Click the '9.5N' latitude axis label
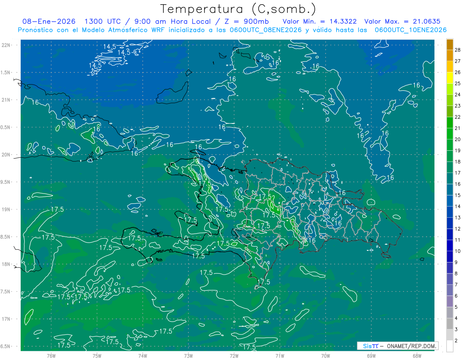Viewport: 468px width, 361px height. tap(5, 182)
